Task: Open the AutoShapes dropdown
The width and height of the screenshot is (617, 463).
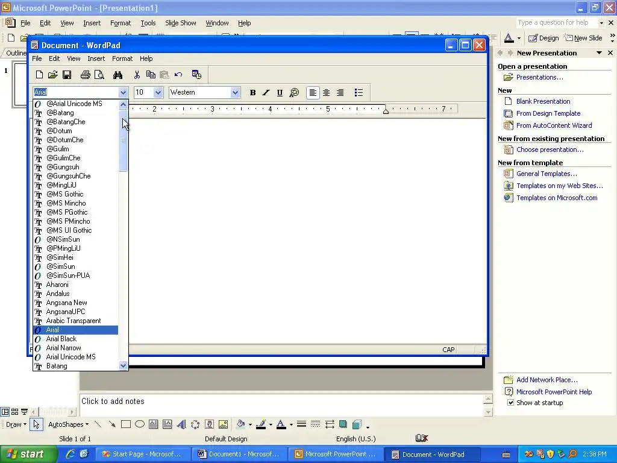Action: click(68, 424)
